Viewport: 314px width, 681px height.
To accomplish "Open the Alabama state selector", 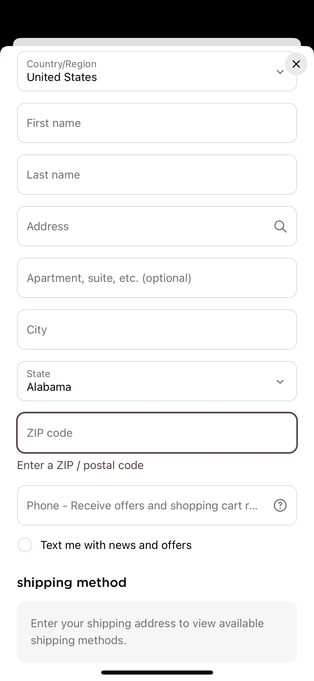I will coord(157,381).
